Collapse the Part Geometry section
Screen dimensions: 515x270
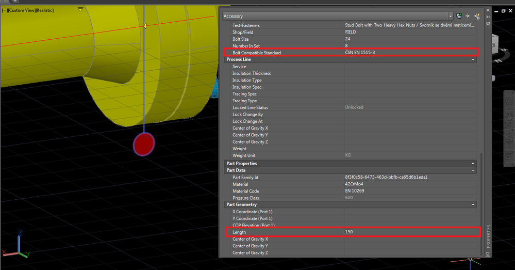coord(473,204)
